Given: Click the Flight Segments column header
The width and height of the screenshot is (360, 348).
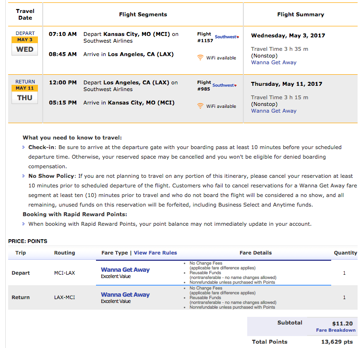Looking at the screenshot, I should click(x=143, y=14).
